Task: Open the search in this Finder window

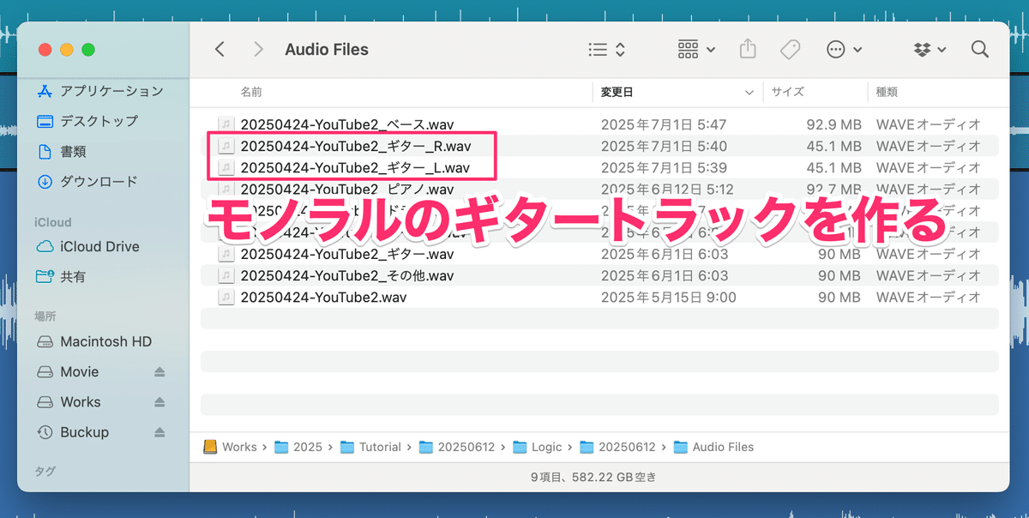Action: 979,49
